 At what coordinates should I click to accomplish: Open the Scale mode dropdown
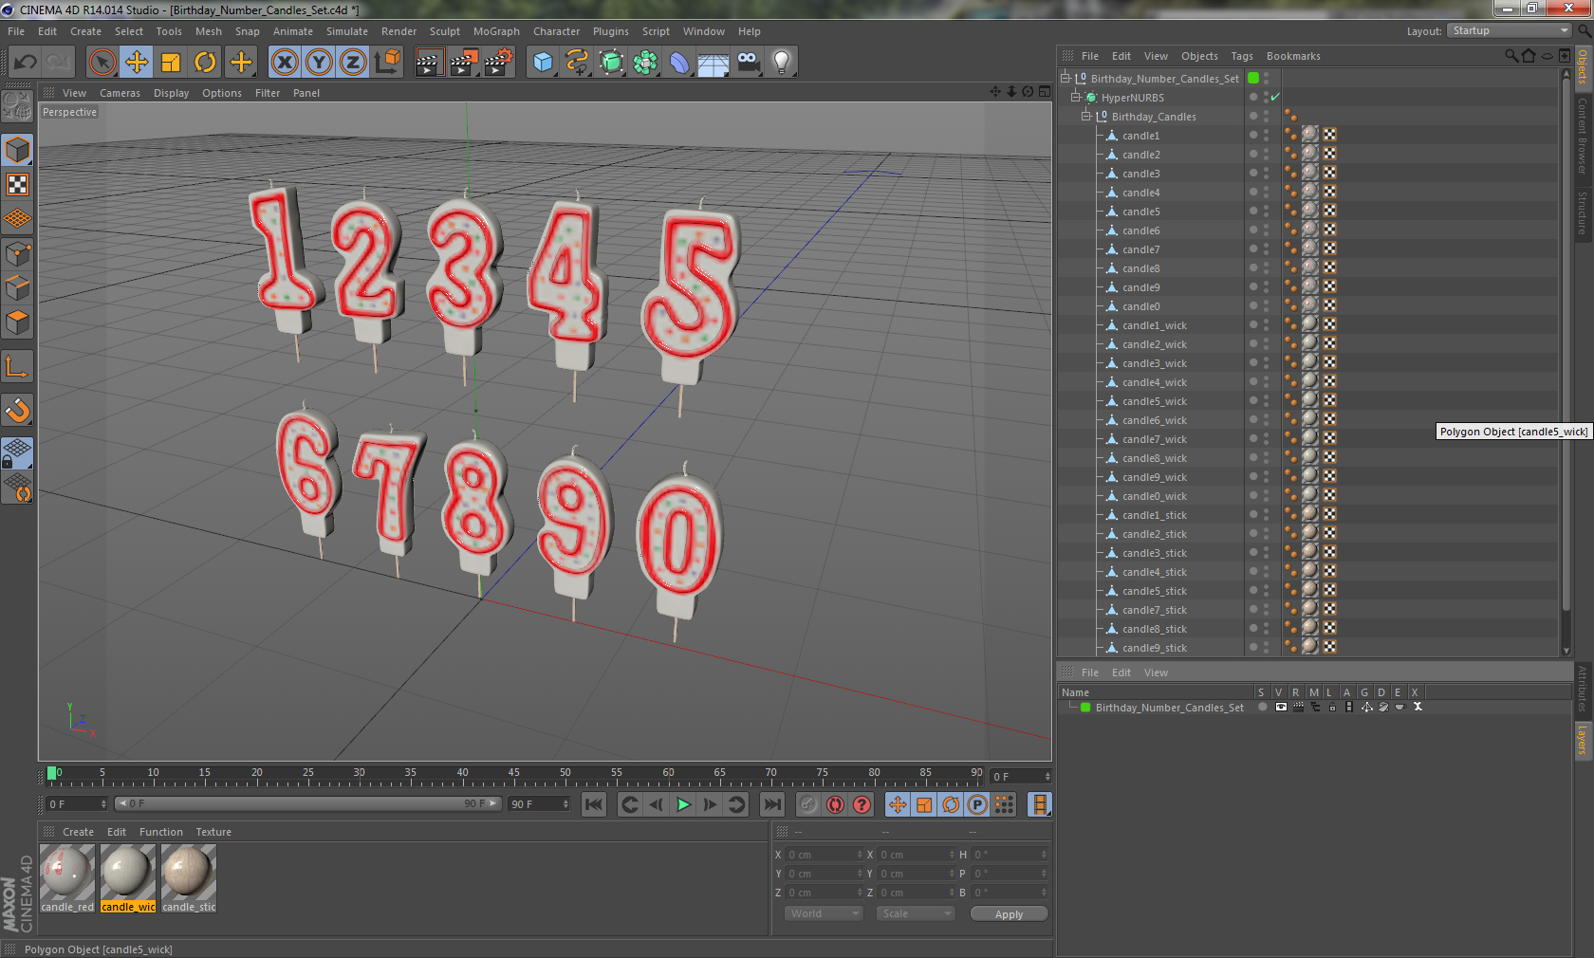(915, 913)
